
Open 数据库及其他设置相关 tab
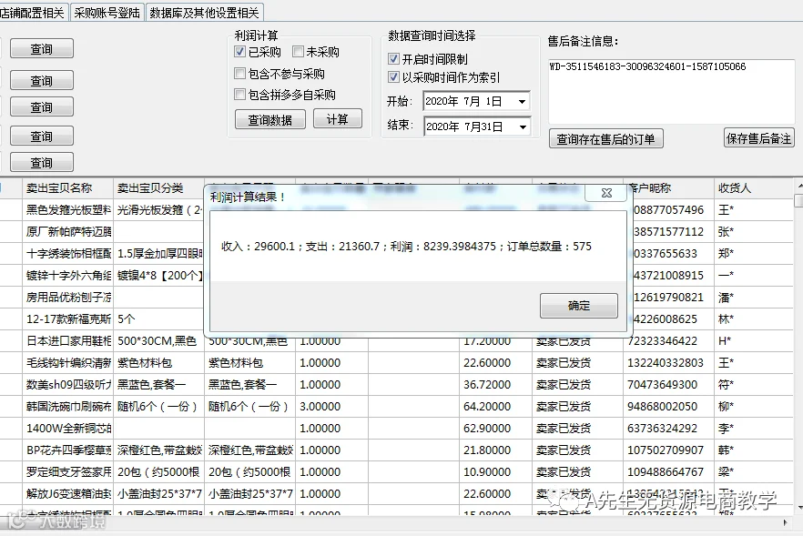pyautogui.click(x=204, y=13)
